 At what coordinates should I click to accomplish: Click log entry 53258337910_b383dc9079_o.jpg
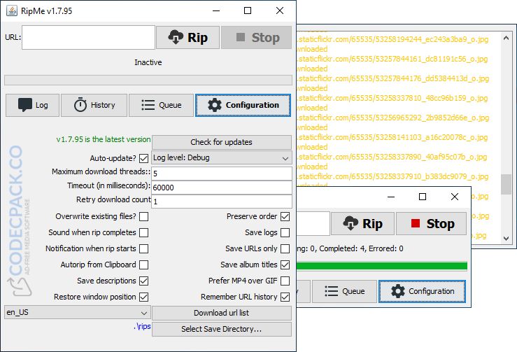pyautogui.click(x=392, y=176)
